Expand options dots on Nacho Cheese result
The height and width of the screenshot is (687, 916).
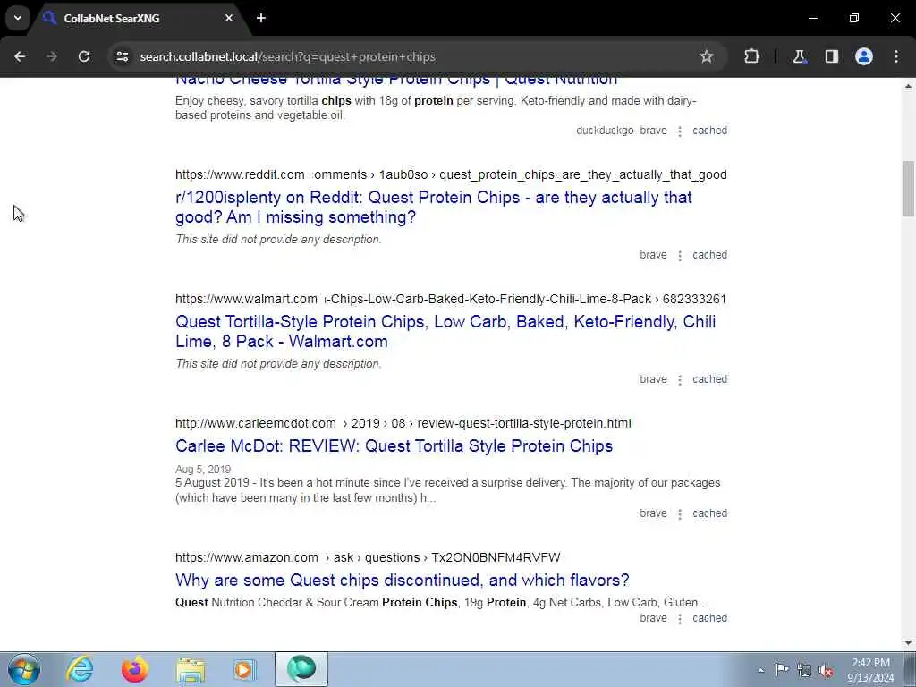(680, 131)
